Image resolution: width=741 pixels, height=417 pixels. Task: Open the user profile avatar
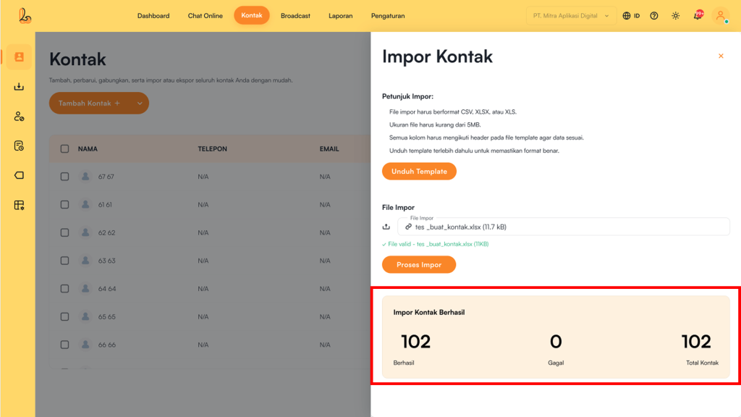(x=720, y=16)
